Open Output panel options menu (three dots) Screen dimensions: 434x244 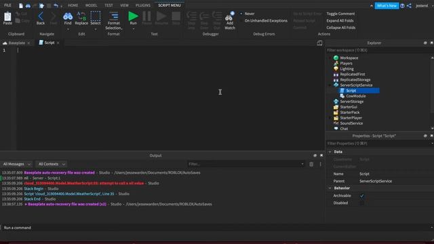coord(321,164)
